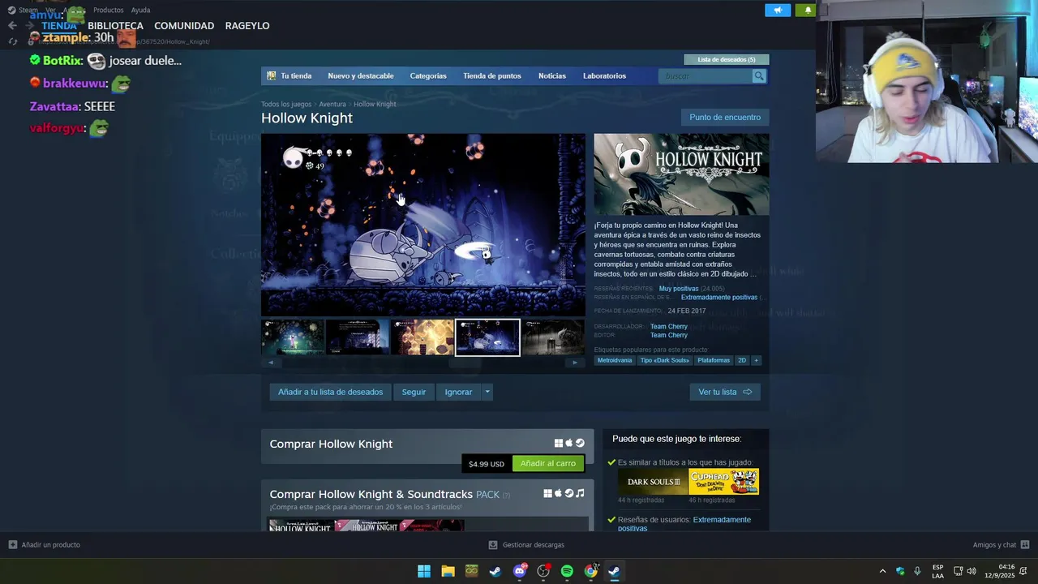The image size is (1038, 584).
Task: Open Lista de deseados (5) button
Action: pos(727,59)
